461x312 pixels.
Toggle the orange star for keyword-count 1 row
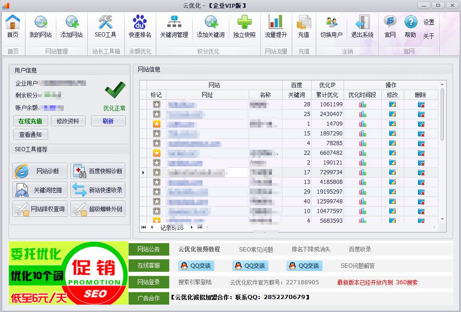[157, 124]
